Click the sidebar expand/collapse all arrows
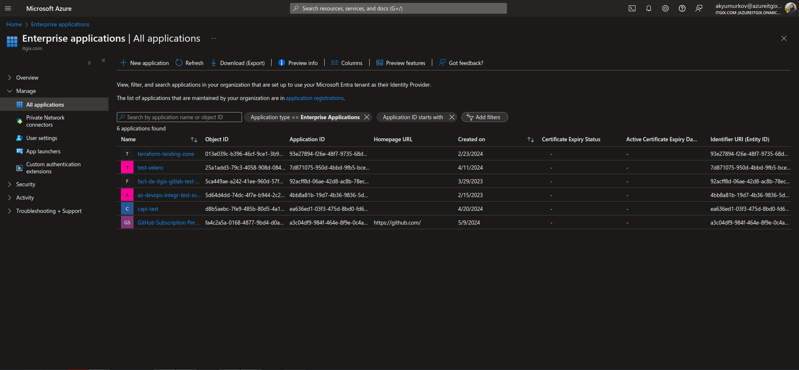 89,63
